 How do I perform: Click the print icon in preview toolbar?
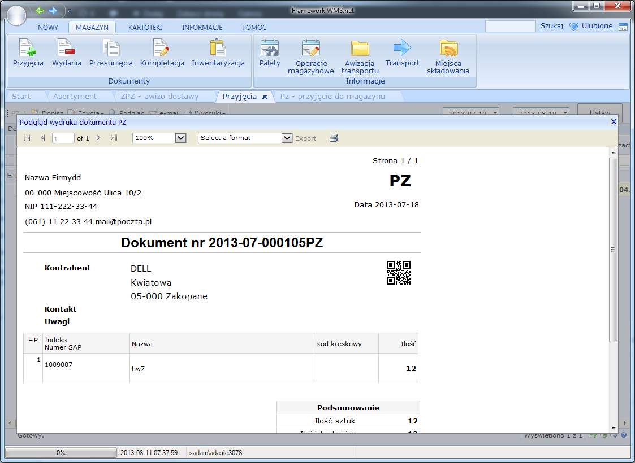pyautogui.click(x=334, y=138)
